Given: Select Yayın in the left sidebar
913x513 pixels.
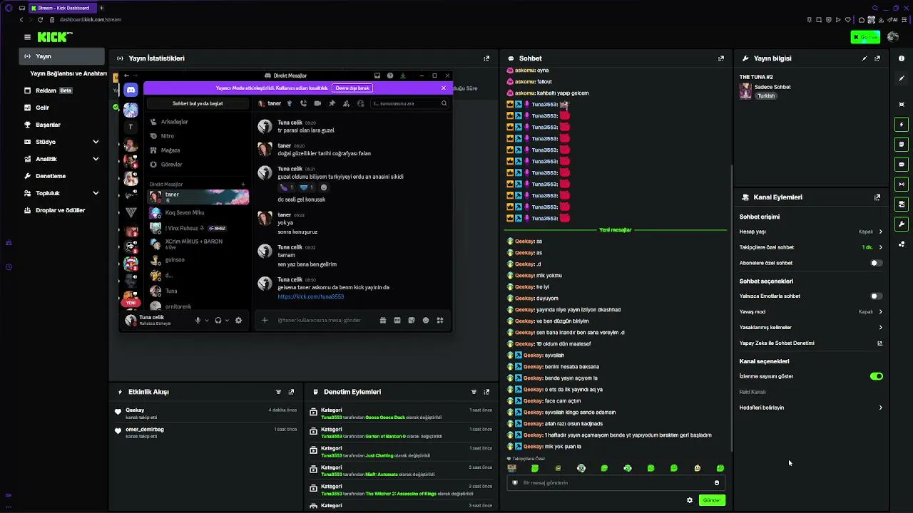Looking at the screenshot, I should click(x=62, y=56).
